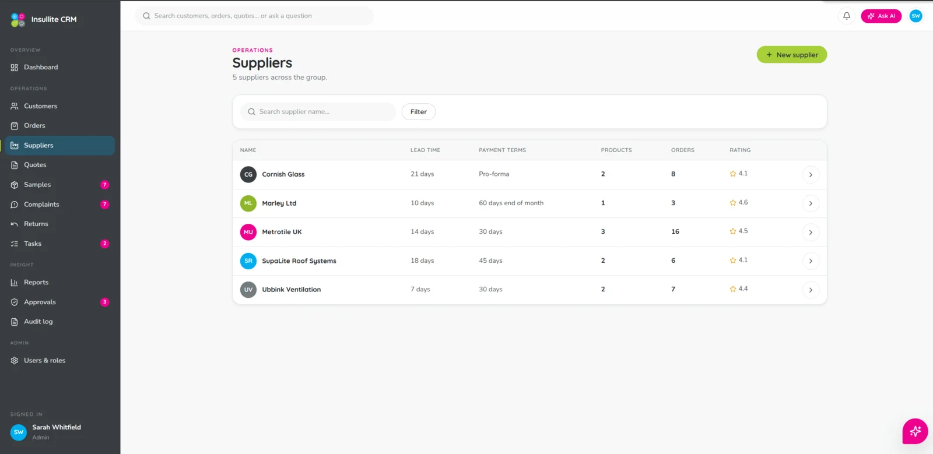Click the MU avatar for Metrotile UK
The image size is (933, 454).
click(x=248, y=232)
